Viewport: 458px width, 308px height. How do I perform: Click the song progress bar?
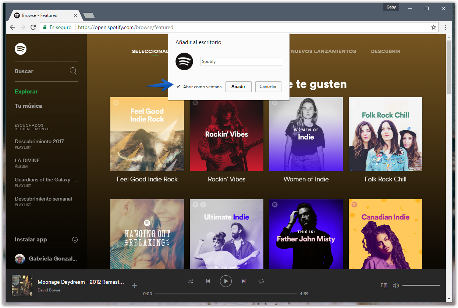click(x=226, y=294)
